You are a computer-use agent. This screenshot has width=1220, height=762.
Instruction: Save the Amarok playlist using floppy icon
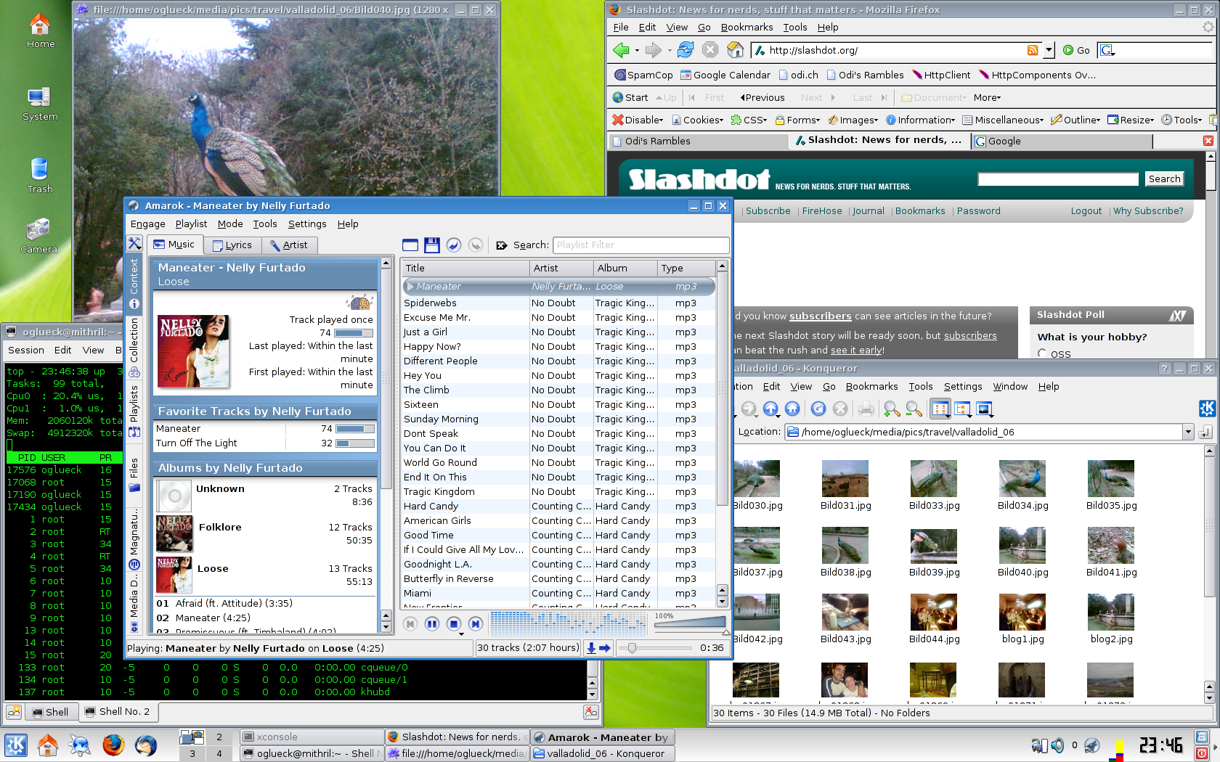(x=432, y=245)
